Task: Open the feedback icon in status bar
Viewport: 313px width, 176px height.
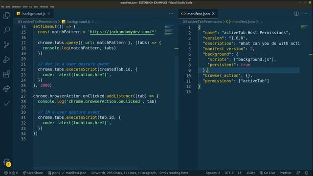Action: [x=298, y=173]
